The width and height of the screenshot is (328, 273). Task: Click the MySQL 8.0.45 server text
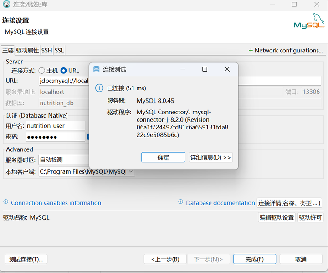point(155,101)
